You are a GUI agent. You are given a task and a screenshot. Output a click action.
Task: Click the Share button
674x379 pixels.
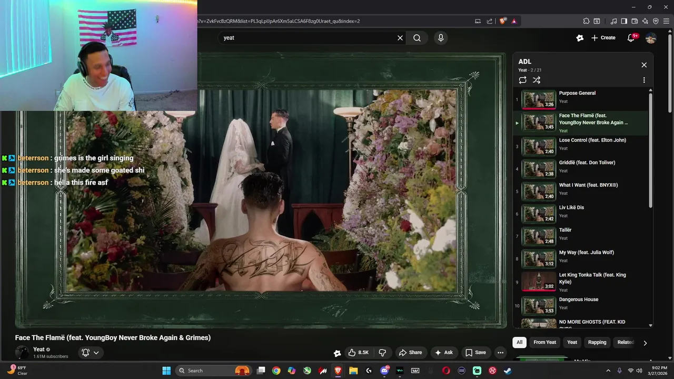click(410, 353)
